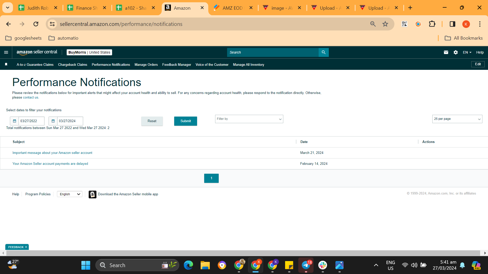The width and height of the screenshot is (488, 274).
Task: Open the googlesheets bookmark folder
Action: [23, 38]
